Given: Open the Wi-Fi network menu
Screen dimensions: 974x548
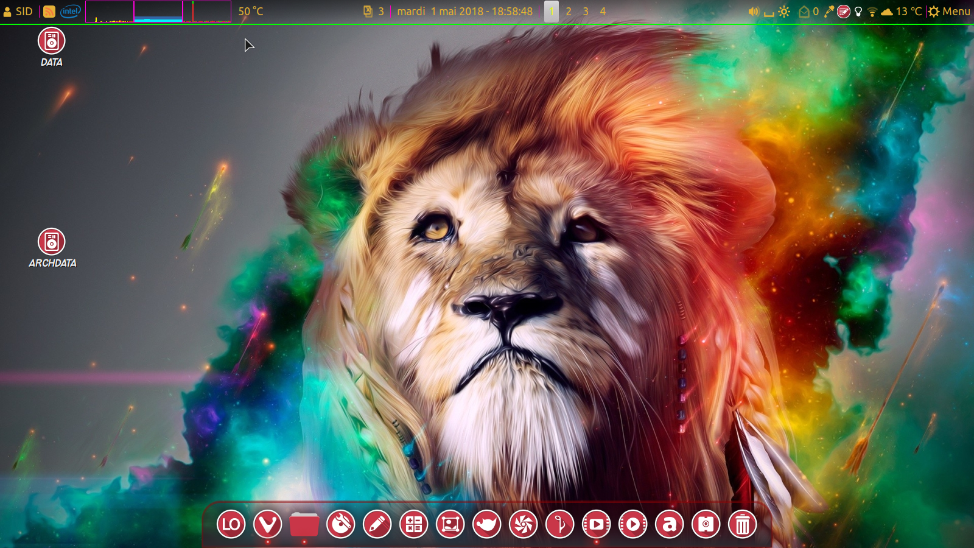Looking at the screenshot, I should 872,12.
